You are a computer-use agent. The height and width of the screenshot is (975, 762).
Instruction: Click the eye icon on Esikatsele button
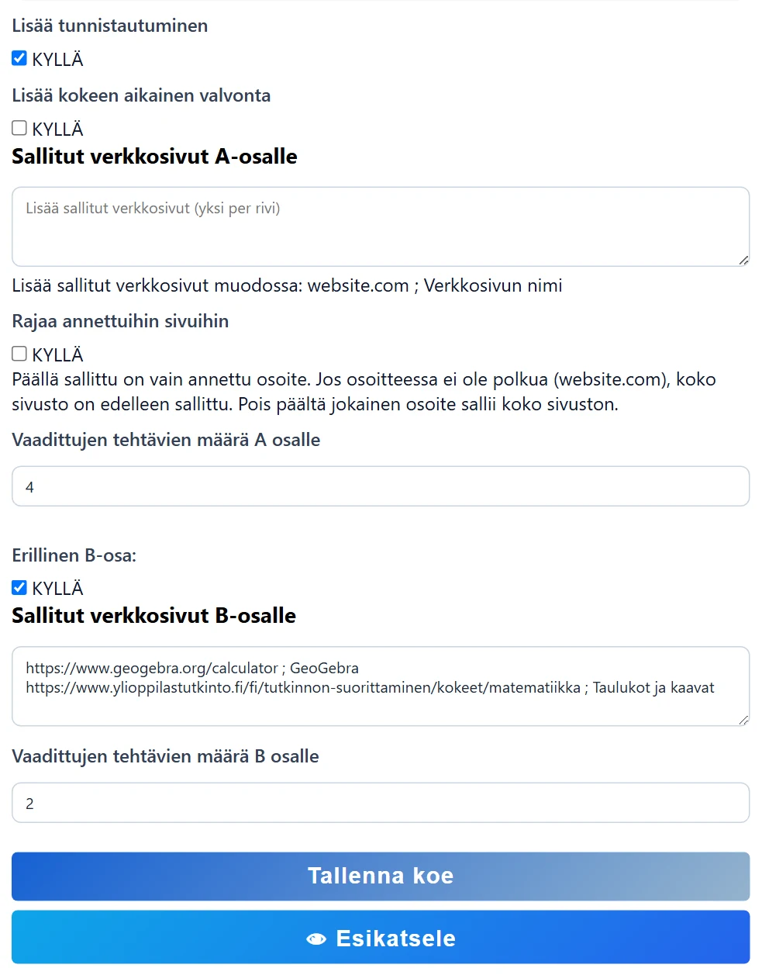[x=316, y=939]
